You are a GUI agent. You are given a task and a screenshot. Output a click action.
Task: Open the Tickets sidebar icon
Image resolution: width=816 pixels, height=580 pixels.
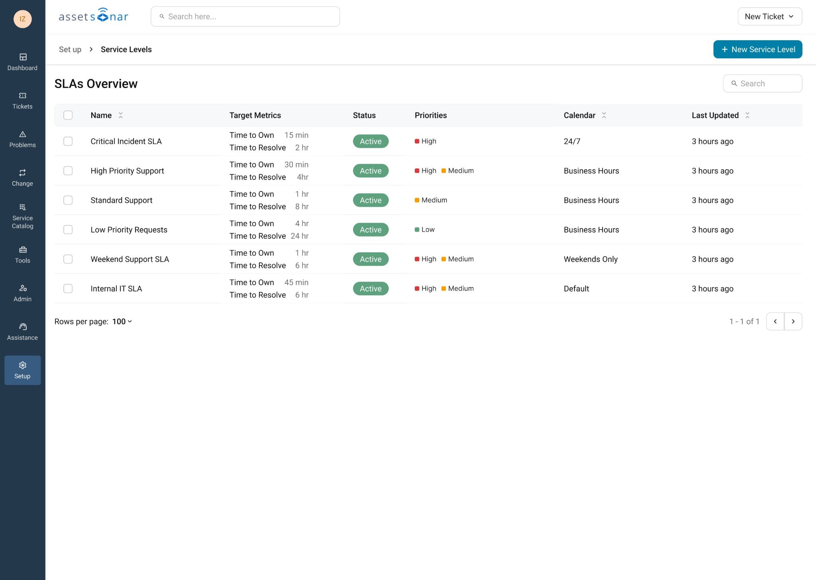point(23,96)
